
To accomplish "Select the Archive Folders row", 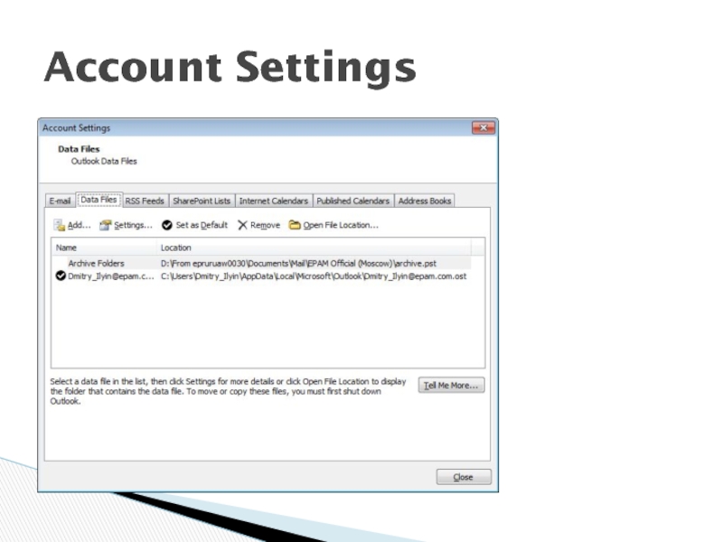I will (96, 263).
